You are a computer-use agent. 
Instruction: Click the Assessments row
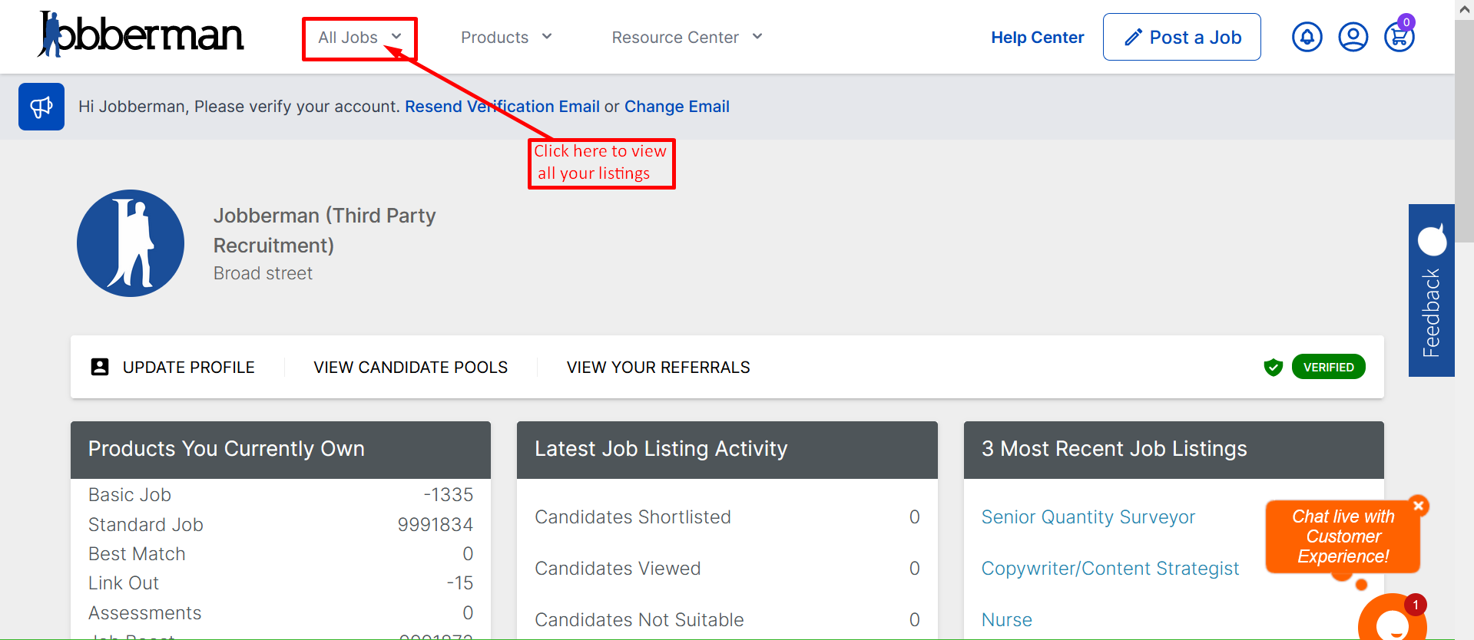pos(280,613)
